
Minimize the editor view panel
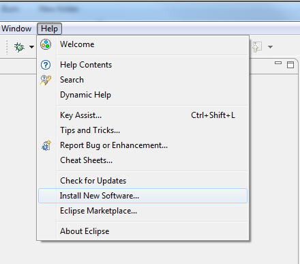[x=278, y=63]
